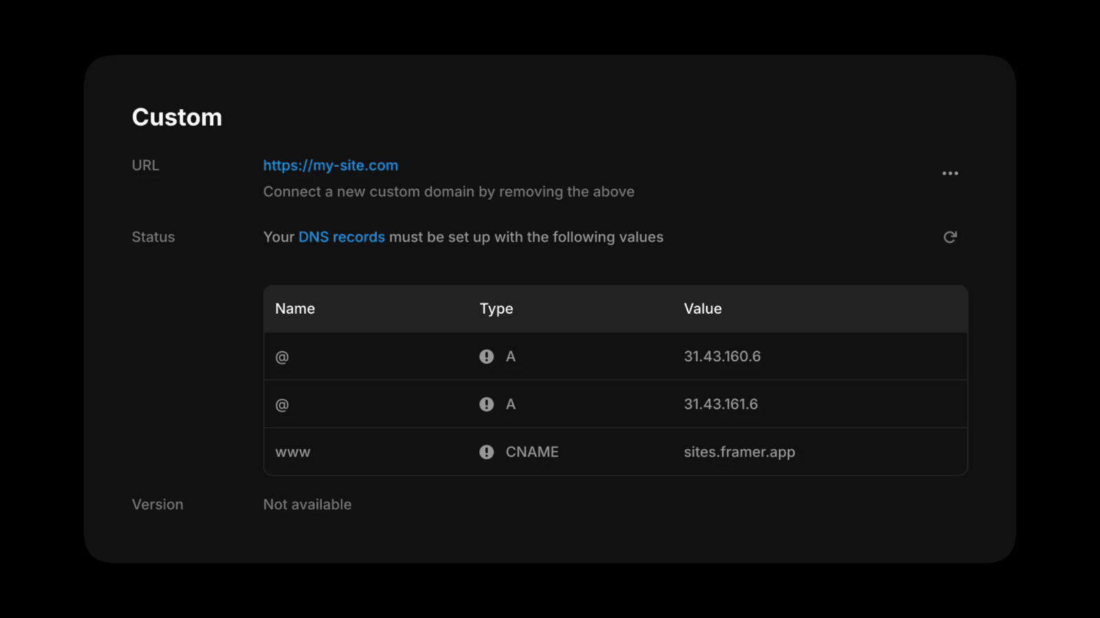Click warning icon beside the 31.43.160.6 A record

[487, 356]
